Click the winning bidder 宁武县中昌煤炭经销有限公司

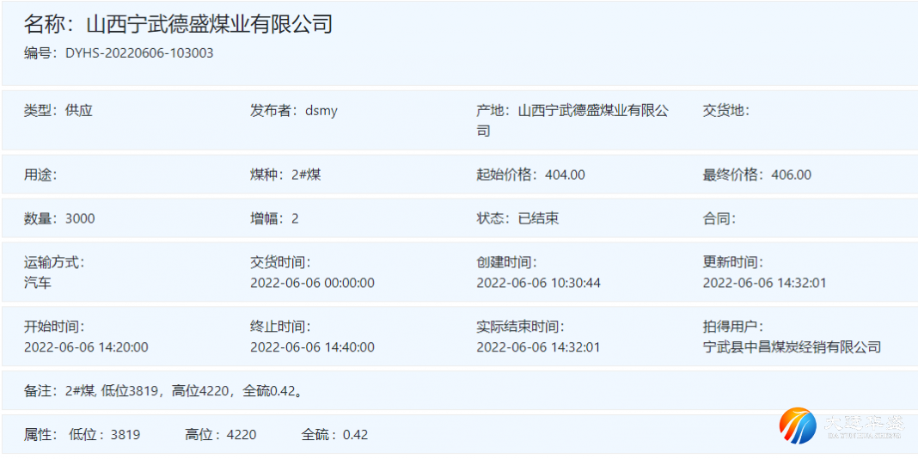(x=792, y=347)
